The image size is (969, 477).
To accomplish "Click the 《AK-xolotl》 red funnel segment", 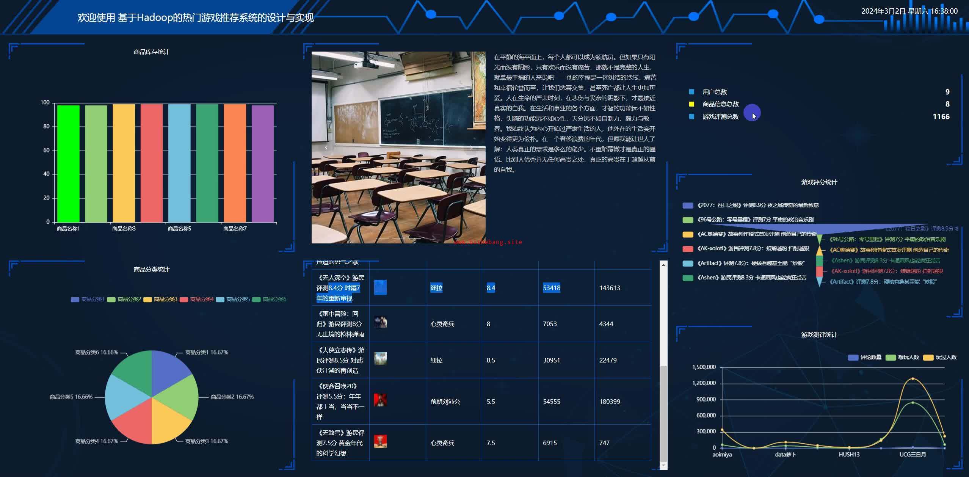I will pyautogui.click(x=819, y=271).
